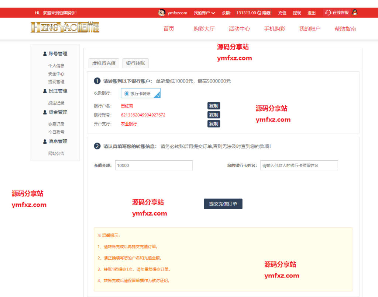This screenshot has width=378, height=297.
Task: Click the QQ penguin icon at top right
Action: tap(355, 12)
